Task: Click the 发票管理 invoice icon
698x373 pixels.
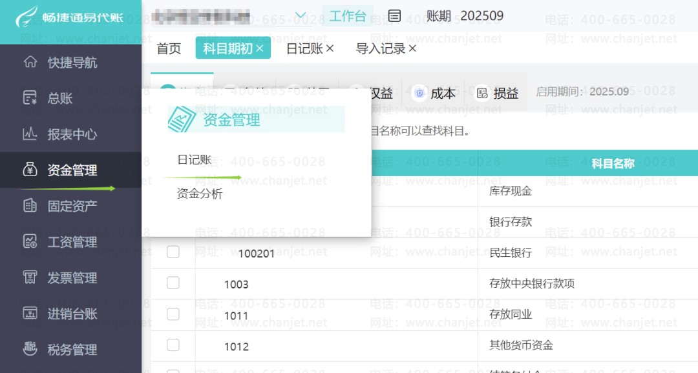Action: (30, 277)
